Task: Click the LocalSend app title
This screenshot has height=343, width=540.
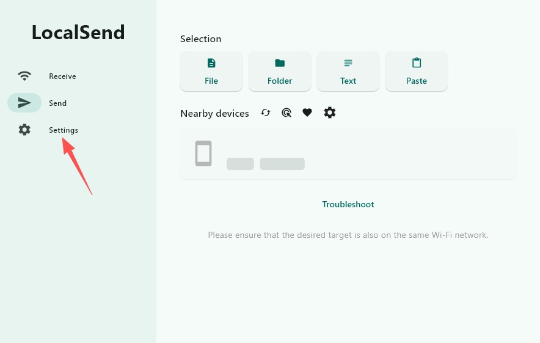Action: (x=78, y=32)
